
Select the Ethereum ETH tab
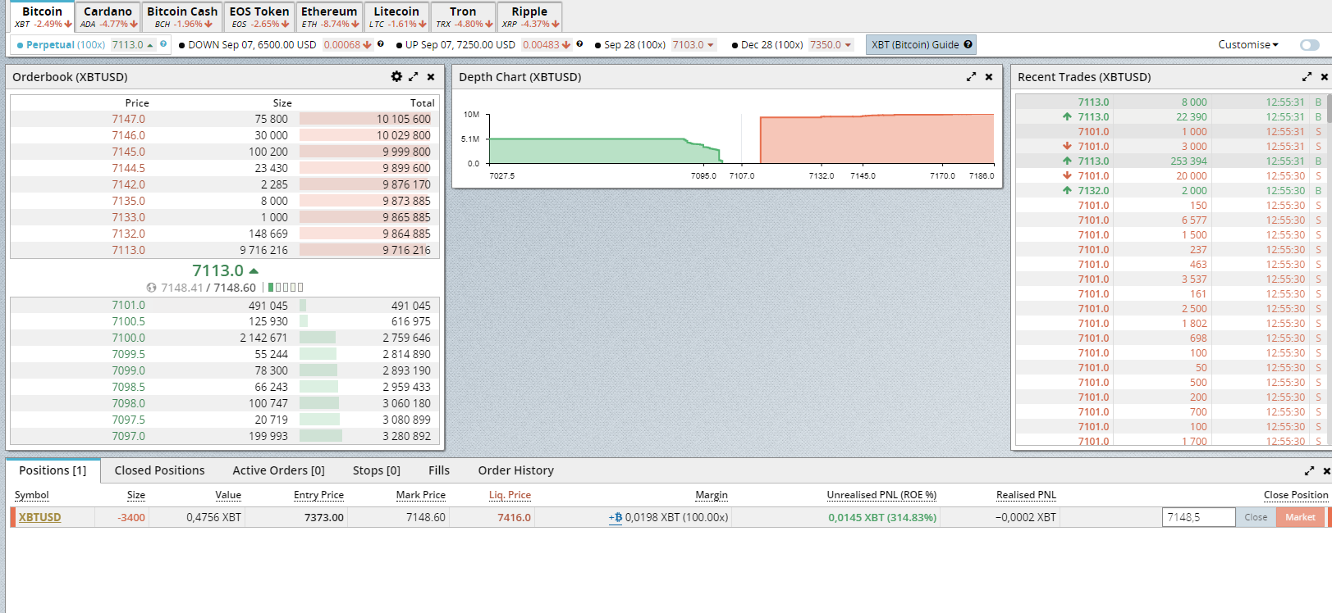[329, 17]
